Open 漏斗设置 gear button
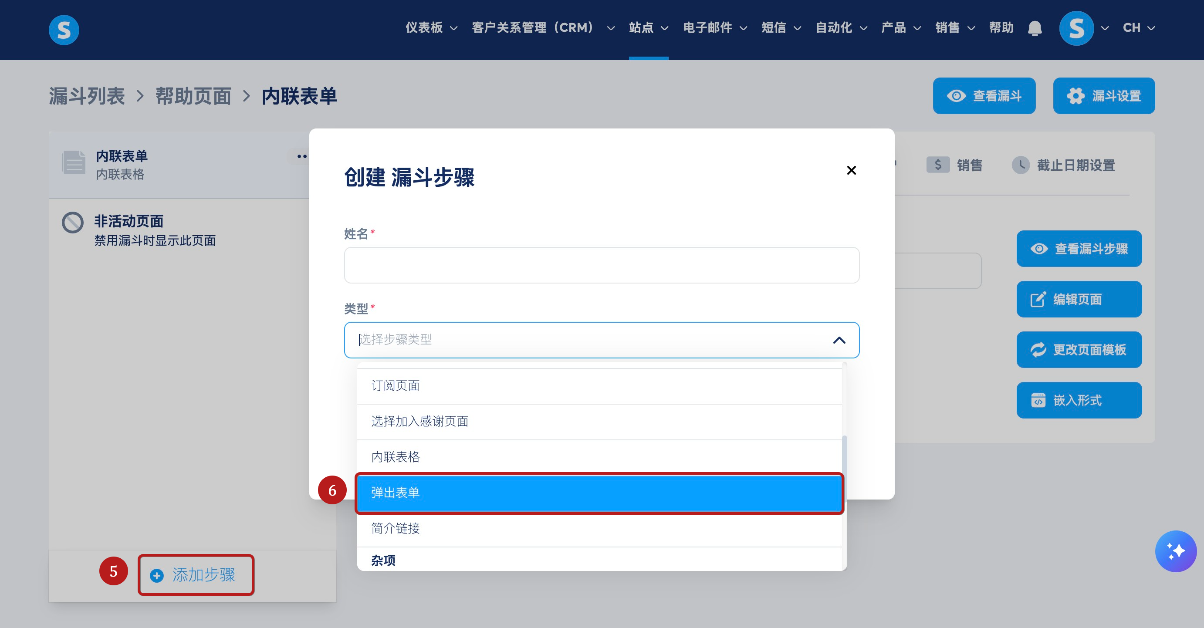Screen dimensions: 1204x628 [1103, 96]
